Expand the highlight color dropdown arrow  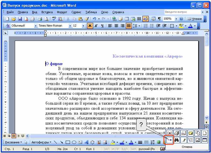[x=186, y=26]
